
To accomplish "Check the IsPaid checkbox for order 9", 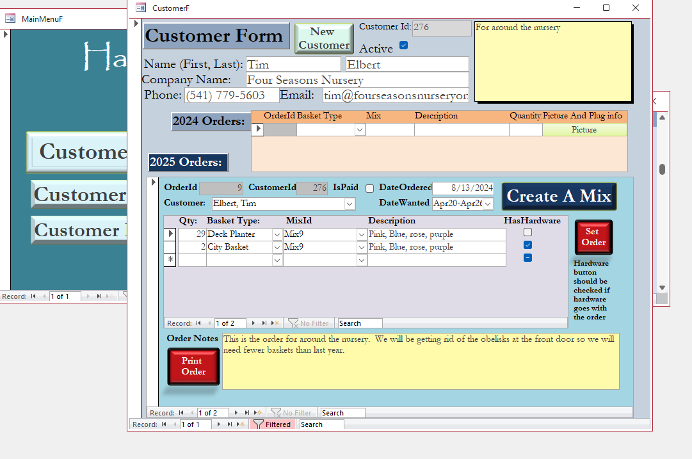I will 369,188.
